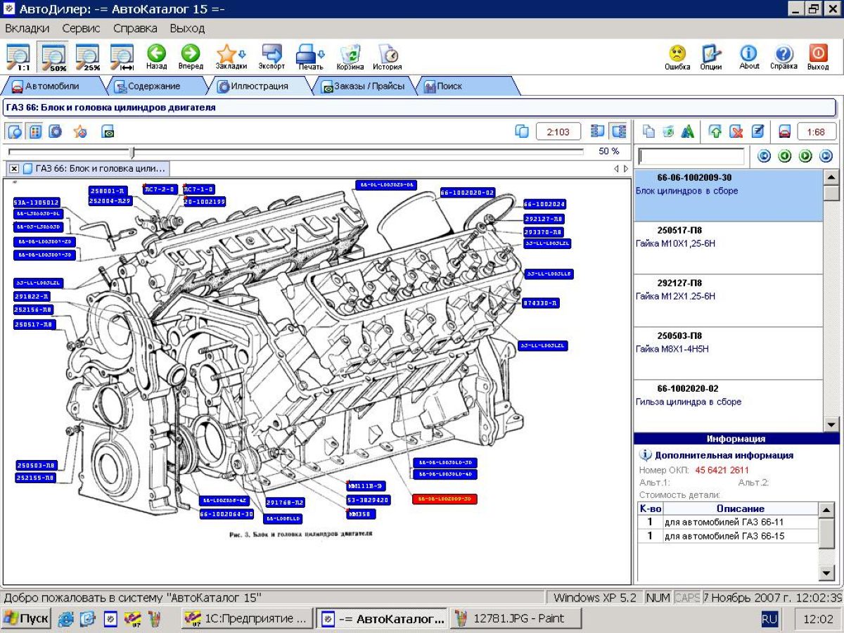Image resolution: width=844 pixels, height=633 pixels.
Task: Open the Сервис menu
Action: [x=81, y=29]
